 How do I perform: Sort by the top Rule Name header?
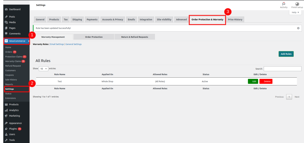pos(60,74)
